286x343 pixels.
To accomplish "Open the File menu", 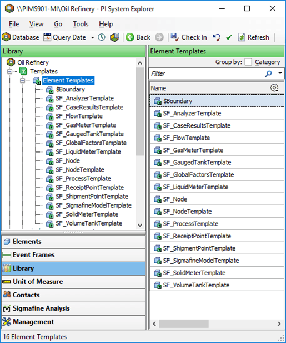I will coord(14,24).
